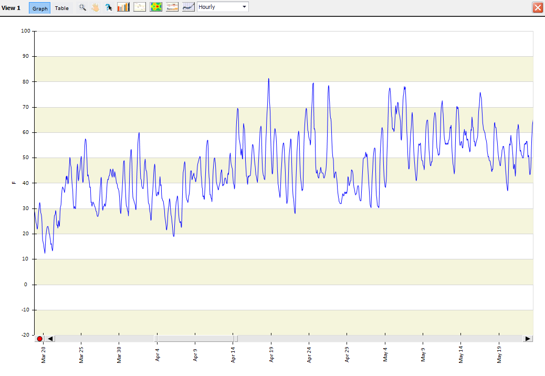Click the 80 y-axis value
The image size is (545, 376).
tap(26, 82)
